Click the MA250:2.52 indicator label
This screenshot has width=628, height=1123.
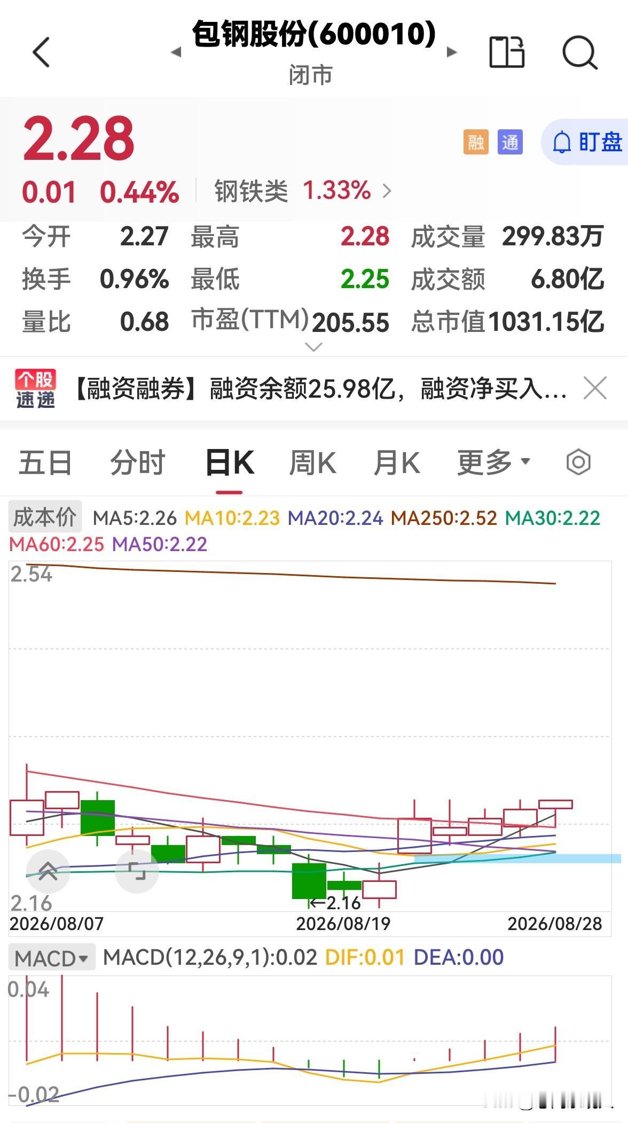[444, 517]
